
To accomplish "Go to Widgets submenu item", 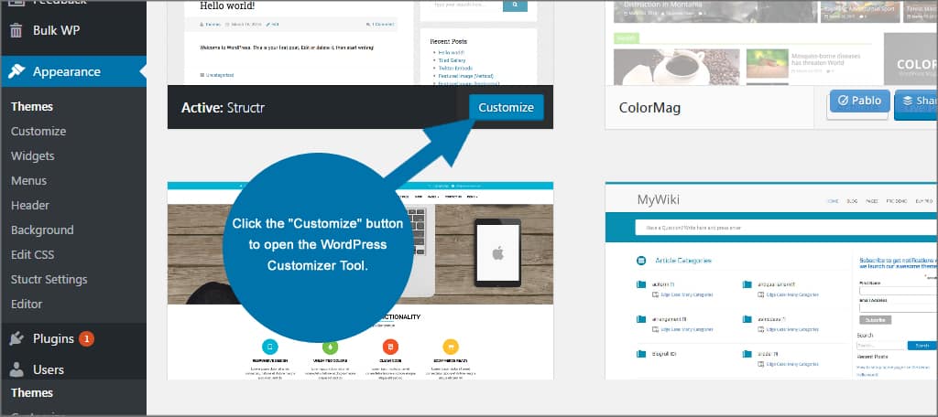I will click(32, 156).
